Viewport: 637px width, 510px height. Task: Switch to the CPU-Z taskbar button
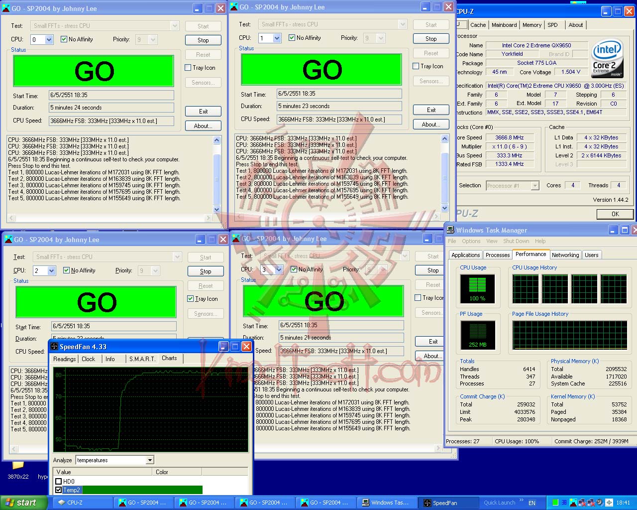point(82,503)
